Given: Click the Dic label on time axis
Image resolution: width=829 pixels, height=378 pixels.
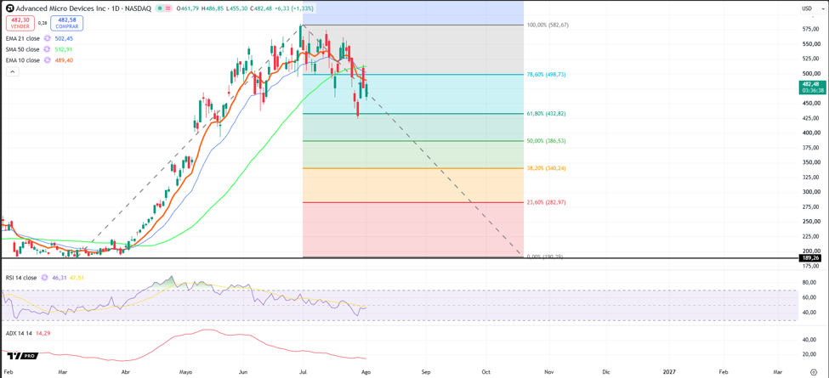Looking at the screenshot, I should point(606,372).
